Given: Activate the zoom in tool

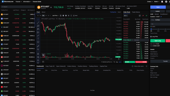Looking at the screenshot, I should pyautogui.click(x=38, y=49).
